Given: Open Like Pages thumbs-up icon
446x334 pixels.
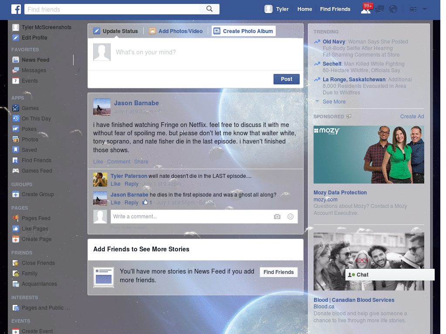Looking at the screenshot, I should 16,229.
